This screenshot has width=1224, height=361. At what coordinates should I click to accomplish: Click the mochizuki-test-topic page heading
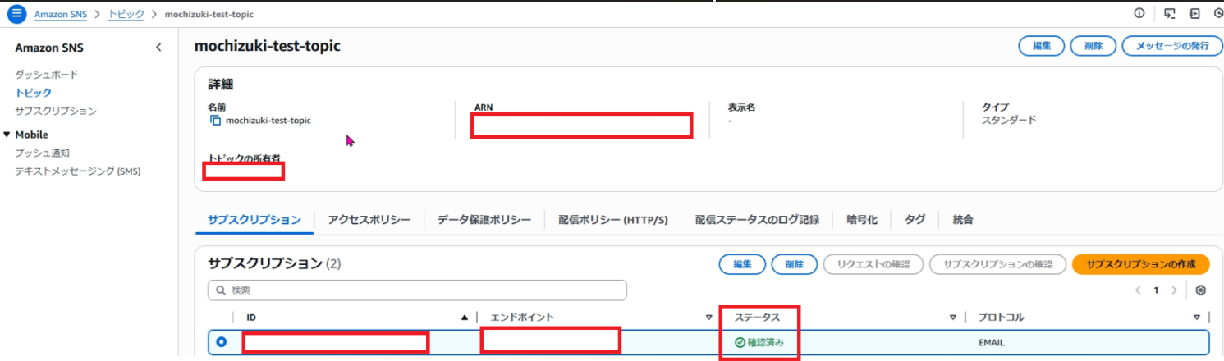pos(268,46)
